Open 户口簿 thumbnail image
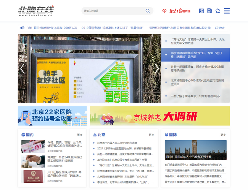This screenshot has height=190, width=248. pyautogui.click(x=33, y=176)
